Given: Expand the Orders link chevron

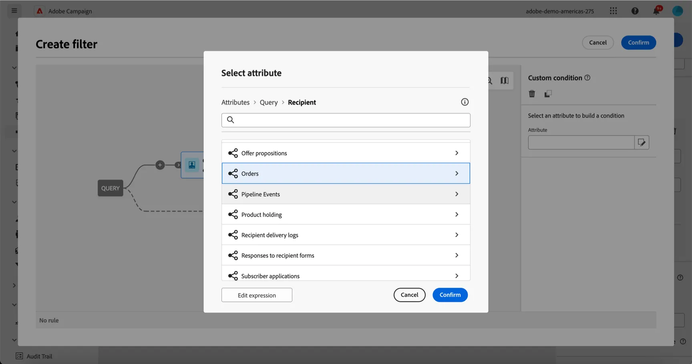Looking at the screenshot, I should 457,173.
